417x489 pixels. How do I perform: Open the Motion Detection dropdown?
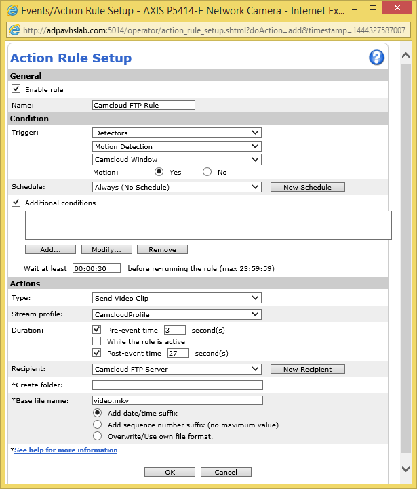point(177,146)
